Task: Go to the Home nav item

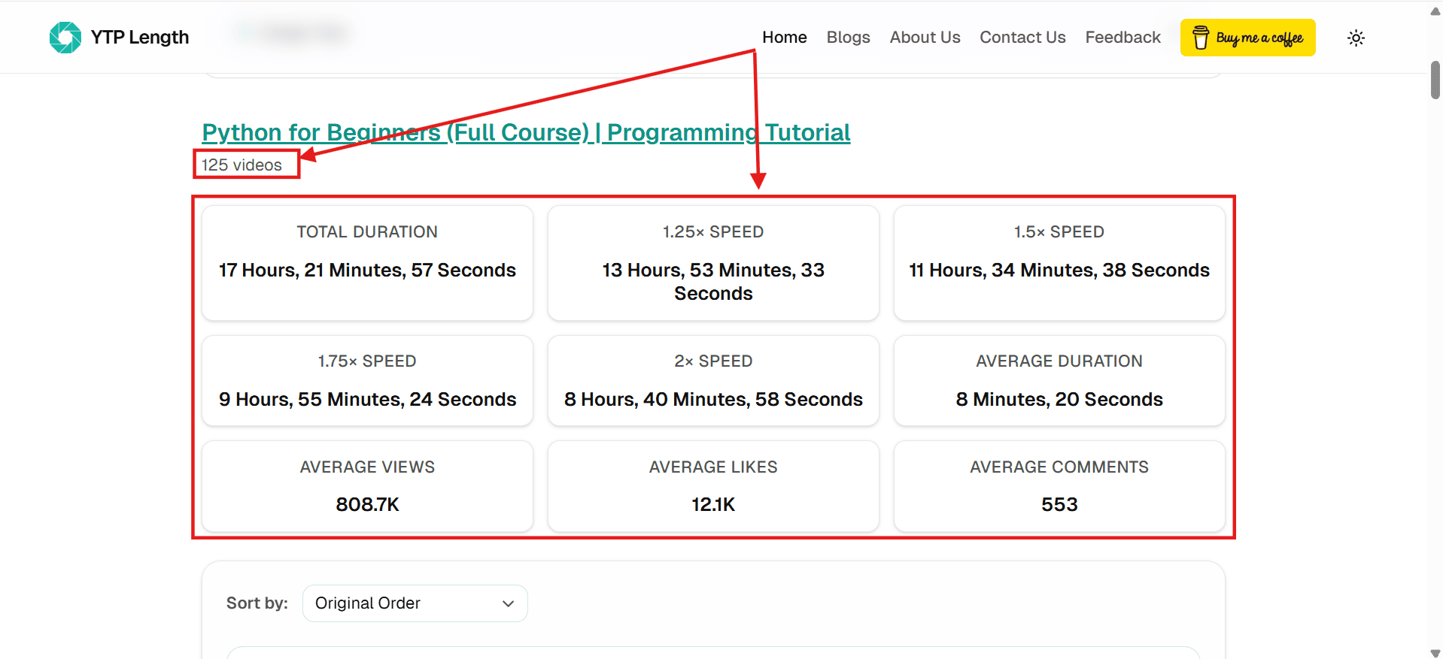Action: (x=784, y=38)
